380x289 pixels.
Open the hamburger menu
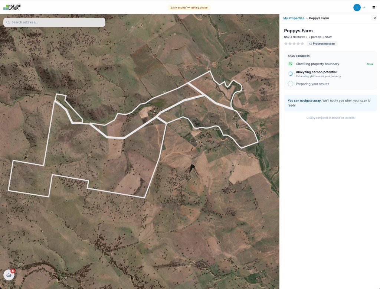pos(374,7)
